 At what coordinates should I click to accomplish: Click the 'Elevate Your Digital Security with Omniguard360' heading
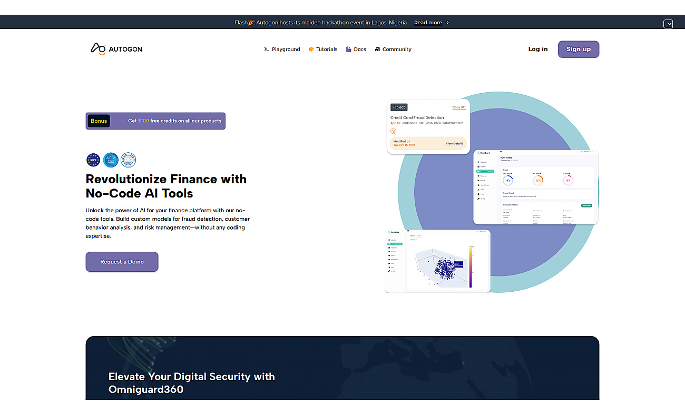192,383
